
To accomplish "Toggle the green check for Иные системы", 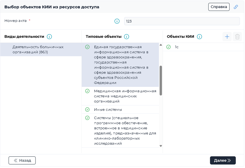I will tap(87, 109).
